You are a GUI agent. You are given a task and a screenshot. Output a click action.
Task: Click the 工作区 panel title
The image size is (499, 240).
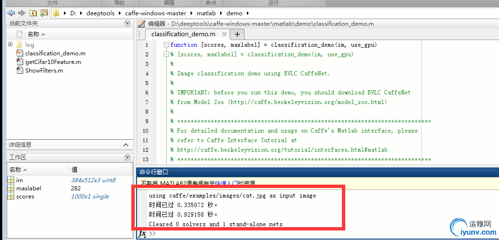17,157
